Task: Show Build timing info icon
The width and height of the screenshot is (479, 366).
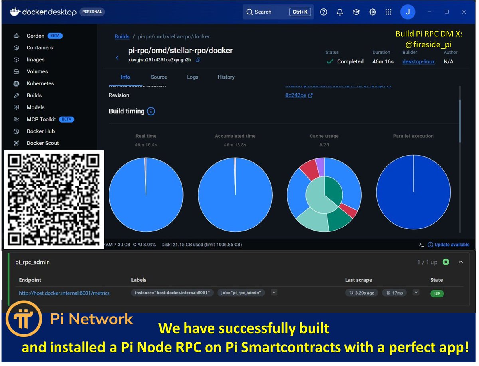Action: (151, 111)
